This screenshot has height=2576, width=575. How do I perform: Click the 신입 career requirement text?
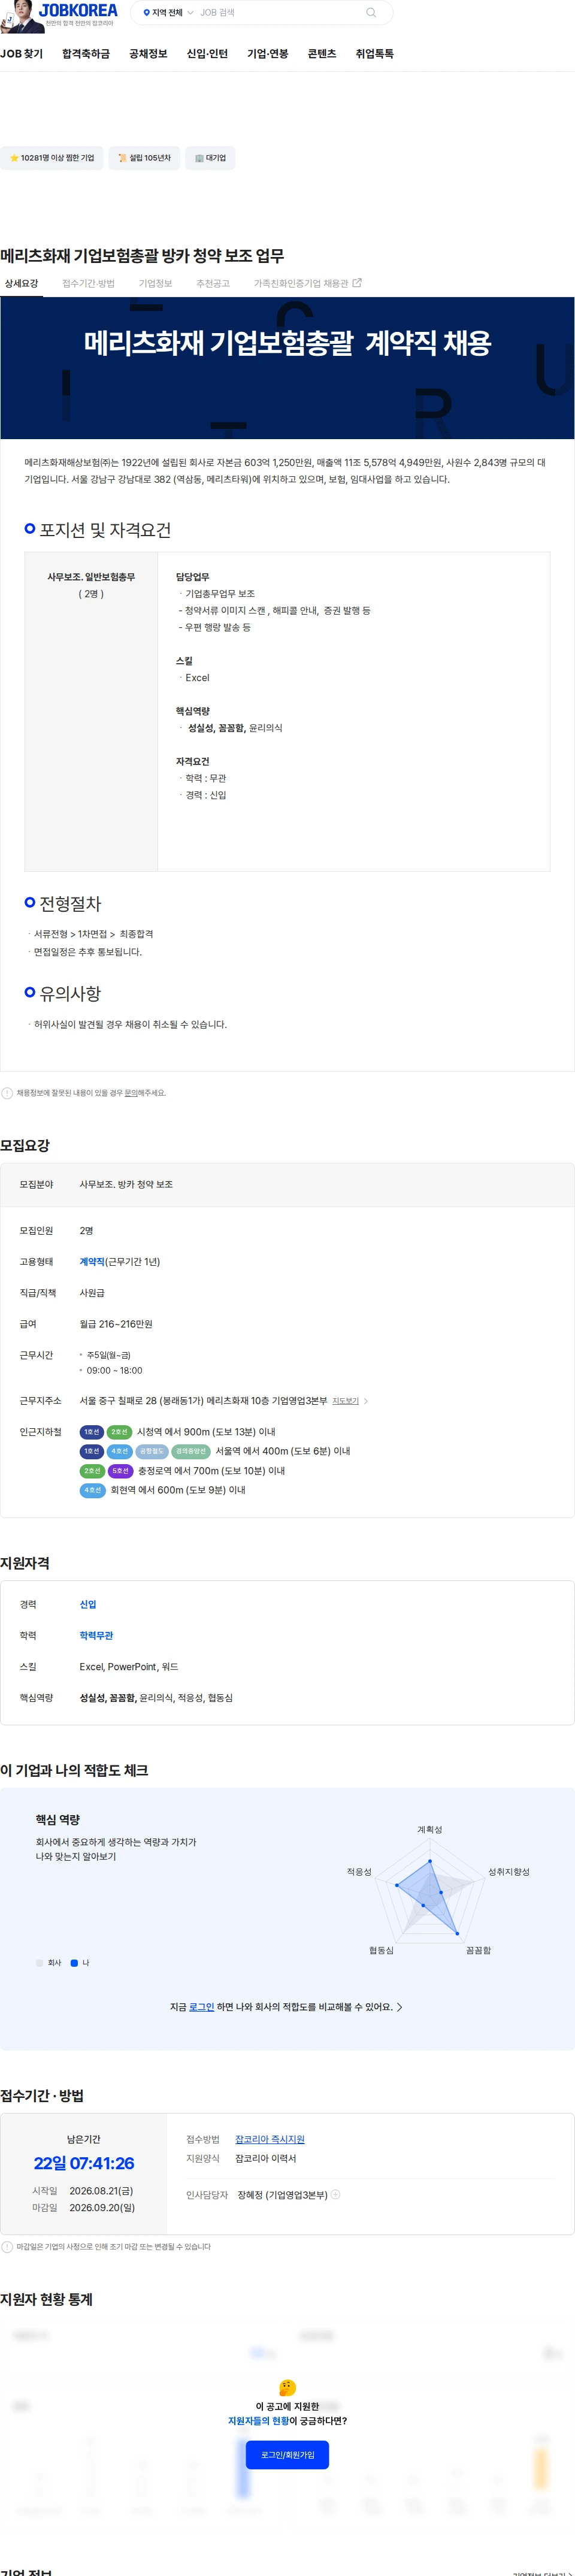click(88, 1604)
